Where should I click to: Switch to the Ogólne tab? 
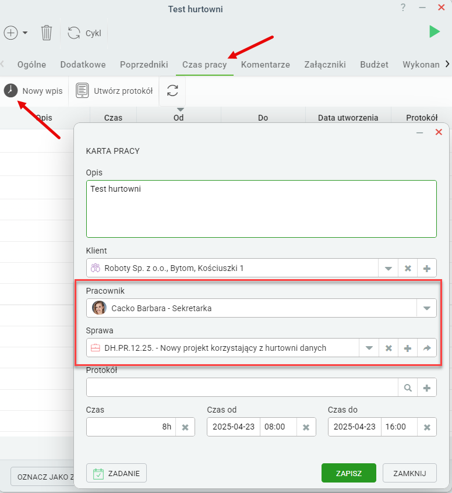tap(32, 65)
